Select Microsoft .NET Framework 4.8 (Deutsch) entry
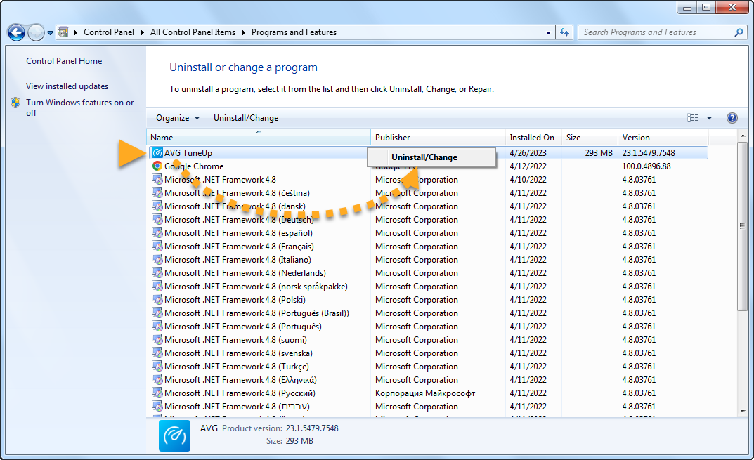754x460 pixels. [x=239, y=220]
